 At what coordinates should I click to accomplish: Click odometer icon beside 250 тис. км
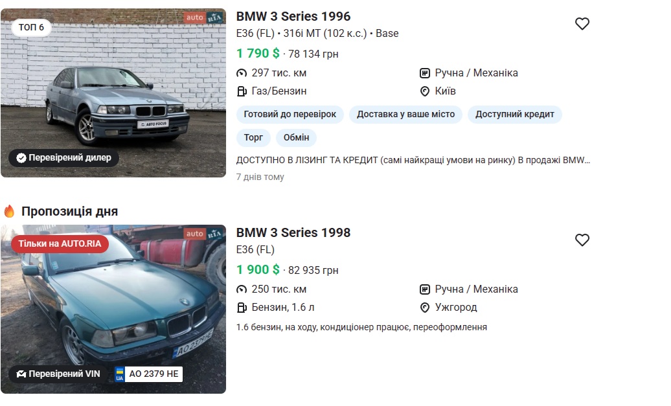[x=242, y=289]
